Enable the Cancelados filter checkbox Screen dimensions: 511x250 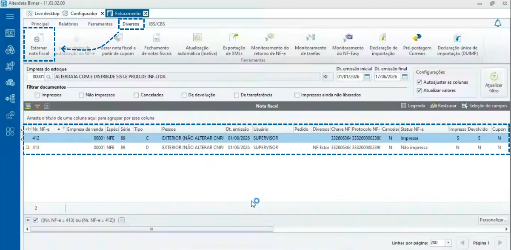136,95
